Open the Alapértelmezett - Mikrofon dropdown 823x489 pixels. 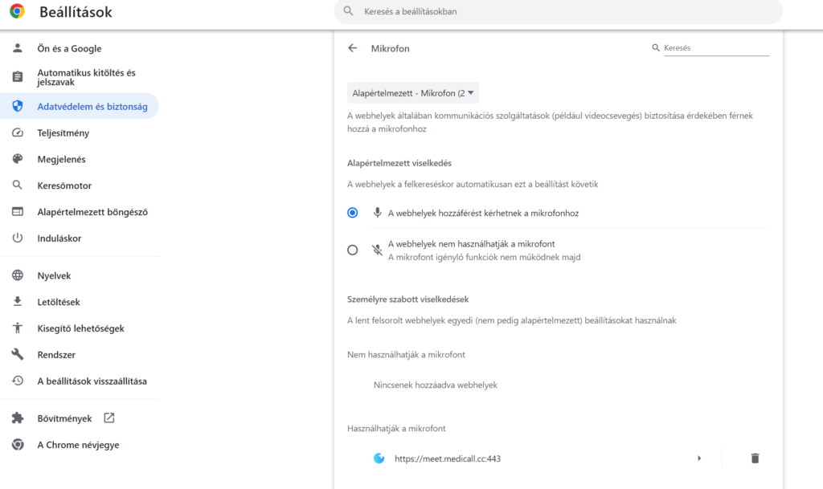(412, 93)
